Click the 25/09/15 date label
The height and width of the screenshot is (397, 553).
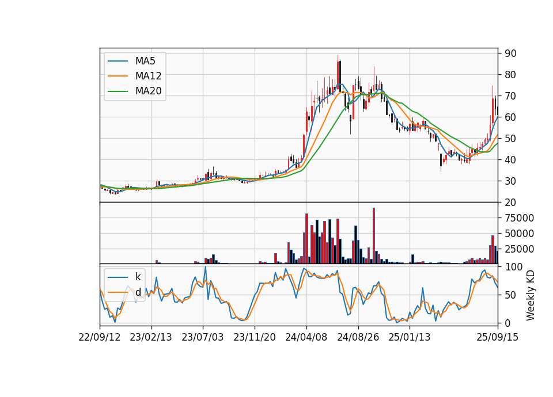498,337
